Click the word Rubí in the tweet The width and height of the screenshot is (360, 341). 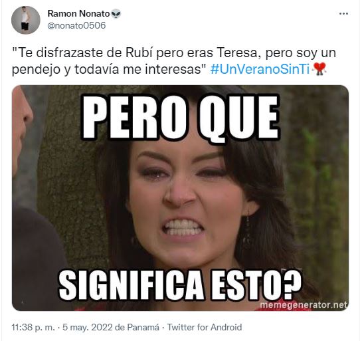(139, 53)
